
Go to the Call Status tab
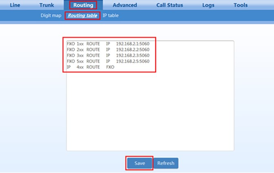pos(170,5)
